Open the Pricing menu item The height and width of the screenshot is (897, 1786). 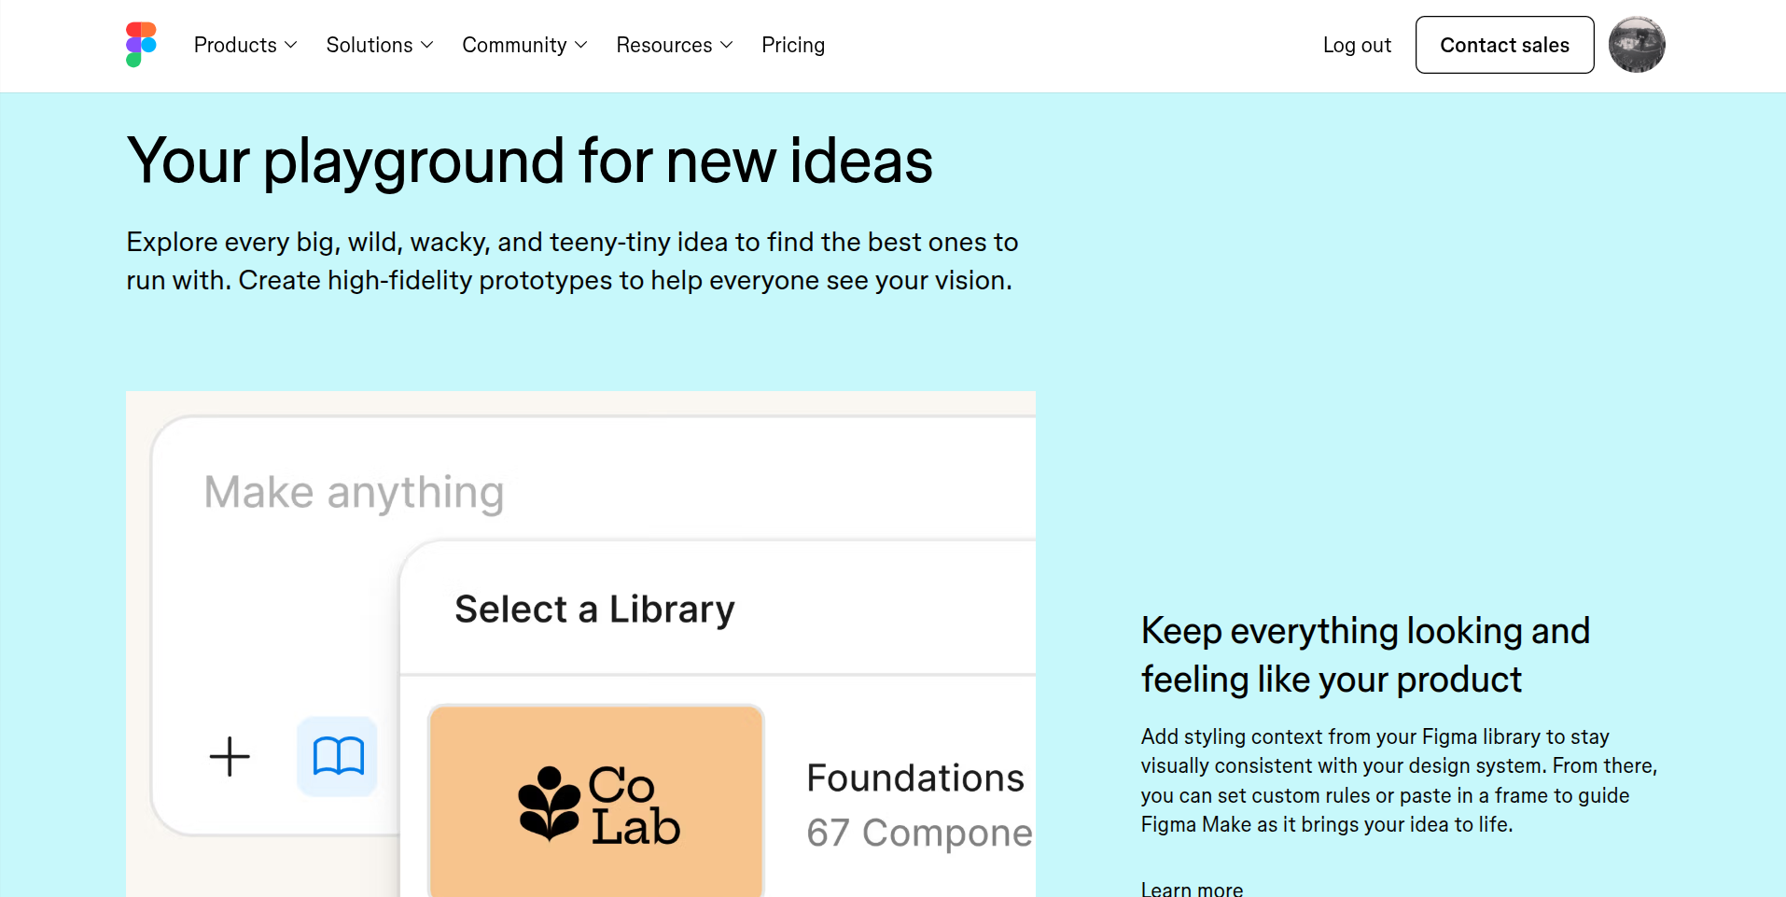pyautogui.click(x=793, y=45)
